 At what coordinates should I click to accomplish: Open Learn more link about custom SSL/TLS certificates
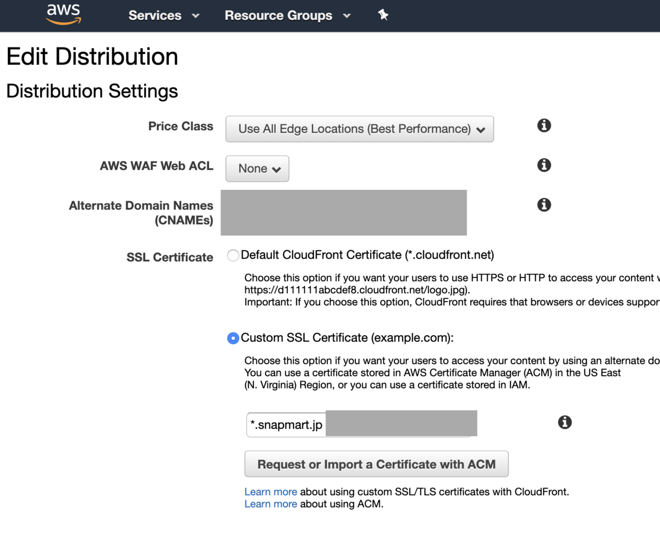coord(271,492)
